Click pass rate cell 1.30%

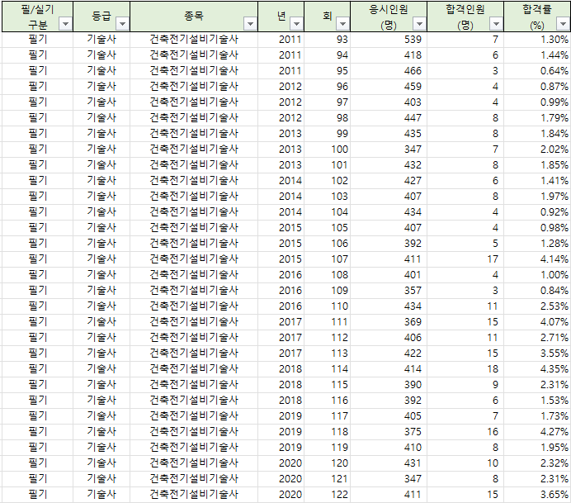tap(537, 40)
